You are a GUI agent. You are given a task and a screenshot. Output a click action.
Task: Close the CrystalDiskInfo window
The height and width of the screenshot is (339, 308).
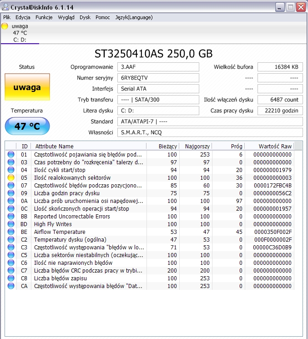pos(301,7)
